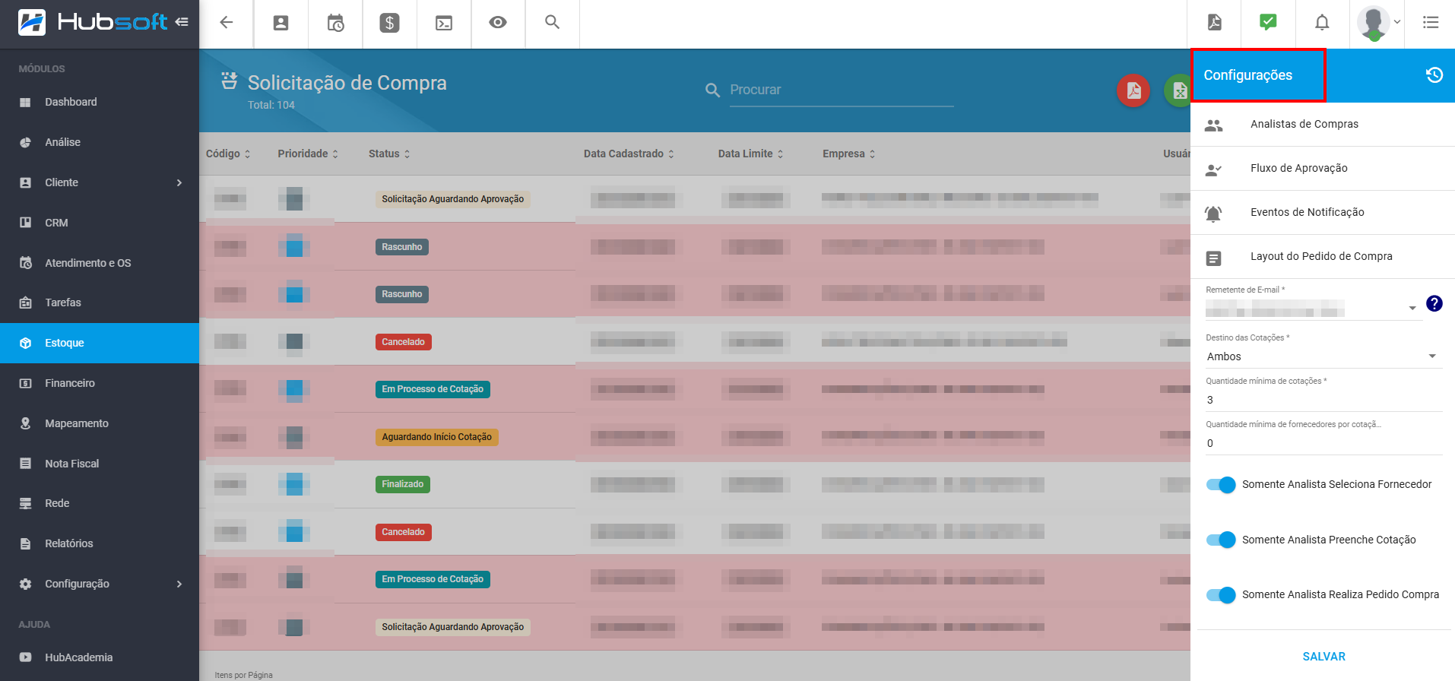Open the dollar sign financial icon
1455x681 pixels.
click(x=389, y=23)
